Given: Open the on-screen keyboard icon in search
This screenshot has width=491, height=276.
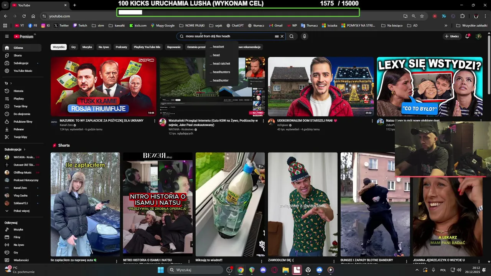Looking at the screenshot, I should coord(277,36).
